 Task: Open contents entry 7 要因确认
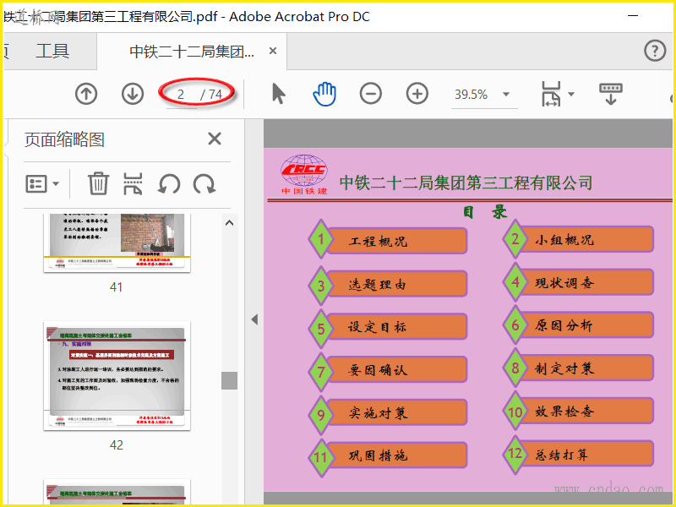click(x=388, y=371)
